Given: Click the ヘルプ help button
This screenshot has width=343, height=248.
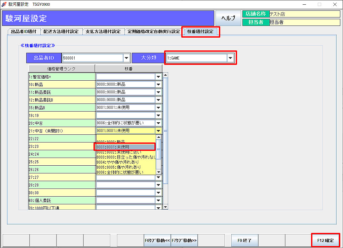Looking at the screenshot, I should coord(228,18).
